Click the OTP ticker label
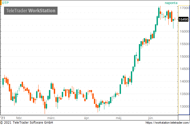The image size is (190, 125). tap(5, 3)
